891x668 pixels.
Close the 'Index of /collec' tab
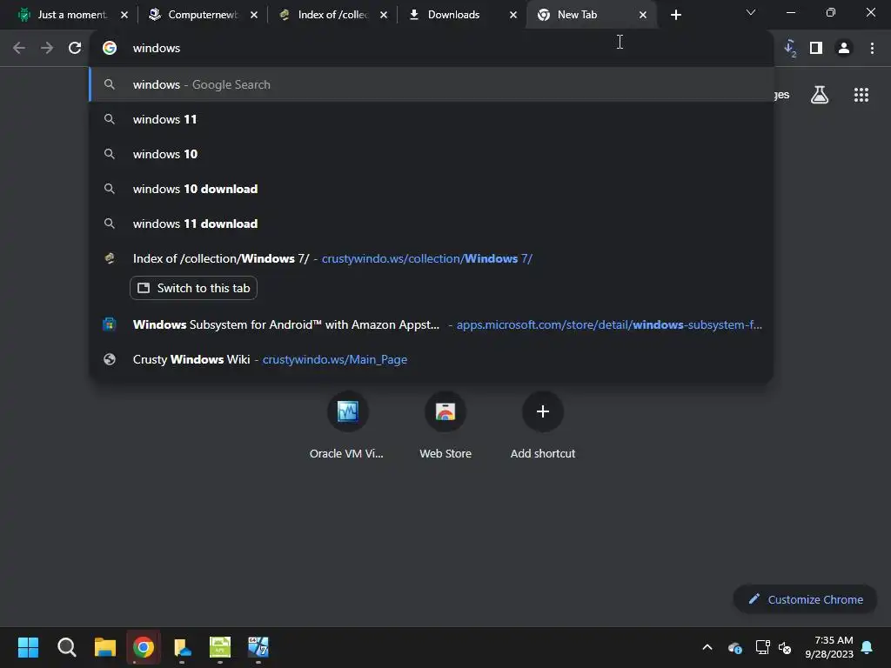(x=384, y=15)
